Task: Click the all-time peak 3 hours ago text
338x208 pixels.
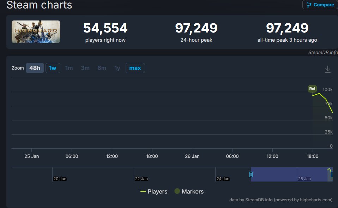Action: pos(287,40)
